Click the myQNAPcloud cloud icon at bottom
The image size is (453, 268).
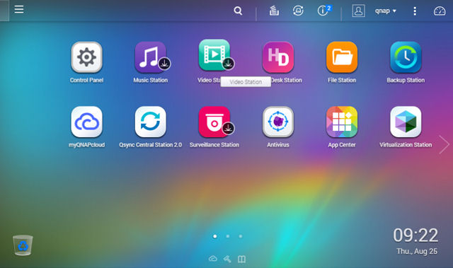[x=213, y=259]
